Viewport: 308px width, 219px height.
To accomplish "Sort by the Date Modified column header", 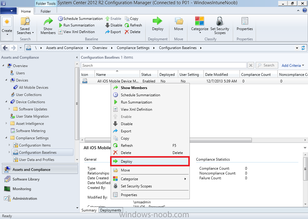I will pyautogui.click(x=222, y=74).
